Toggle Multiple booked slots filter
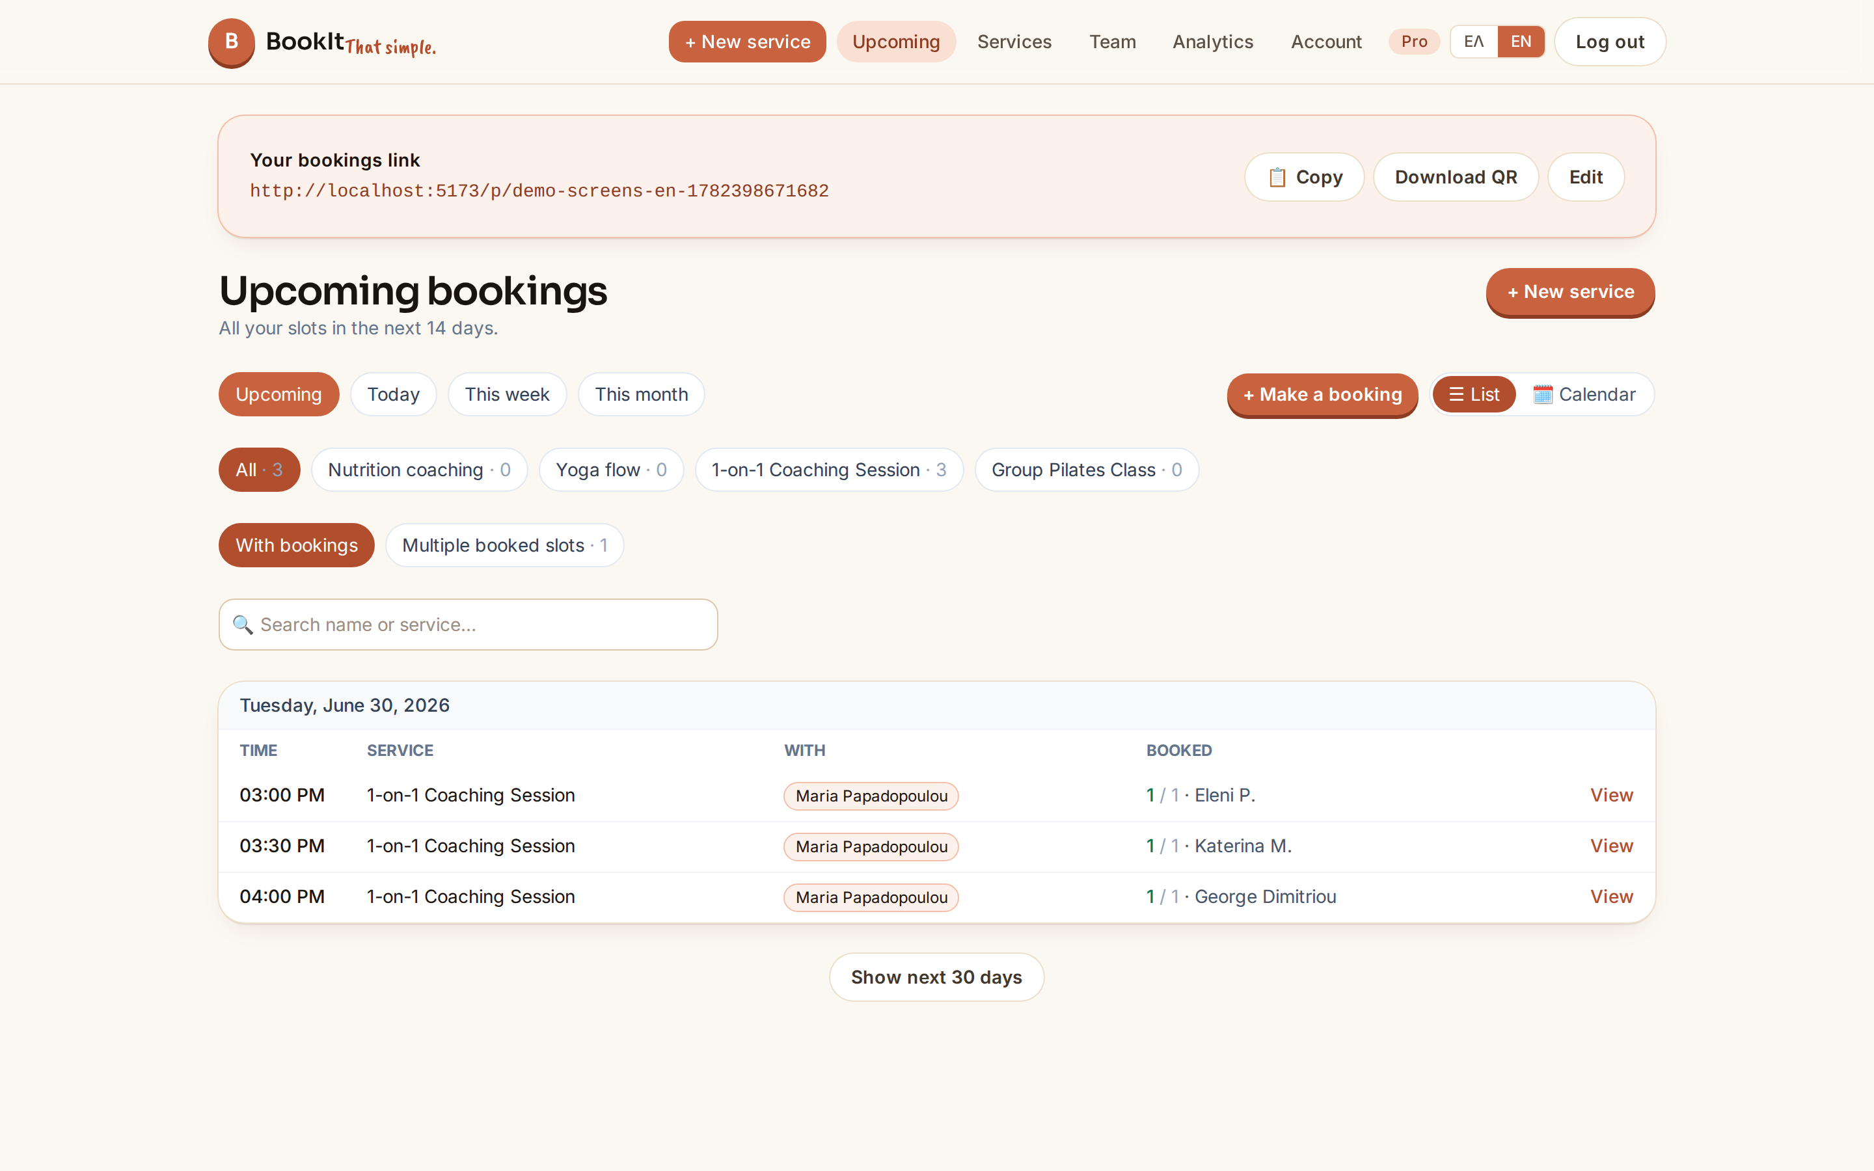 click(x=504, y=545)
